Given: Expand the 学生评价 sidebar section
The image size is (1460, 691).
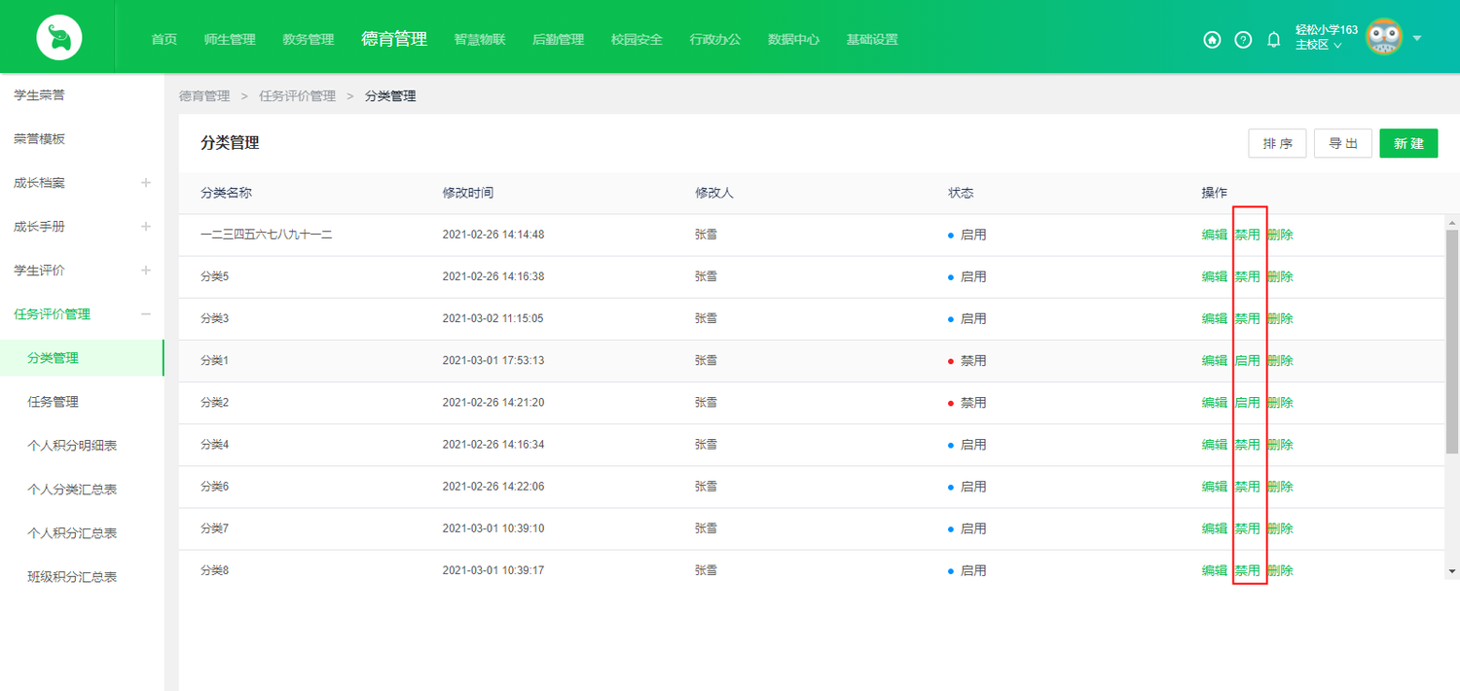Looking at the screenshot, I should (146, 271).
